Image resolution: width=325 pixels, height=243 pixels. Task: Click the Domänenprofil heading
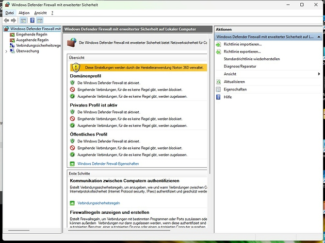(85, 76)
